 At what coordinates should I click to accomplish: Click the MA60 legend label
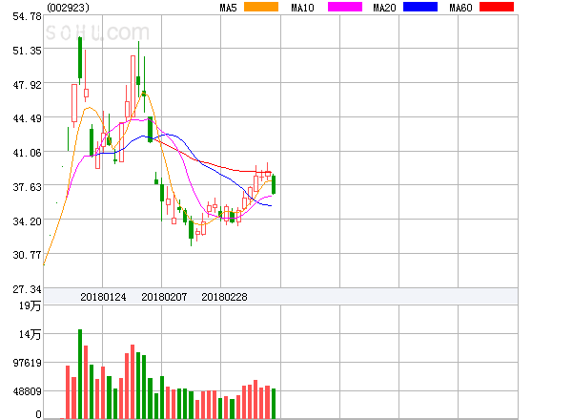pyautogui.click(x=460, y=8)
